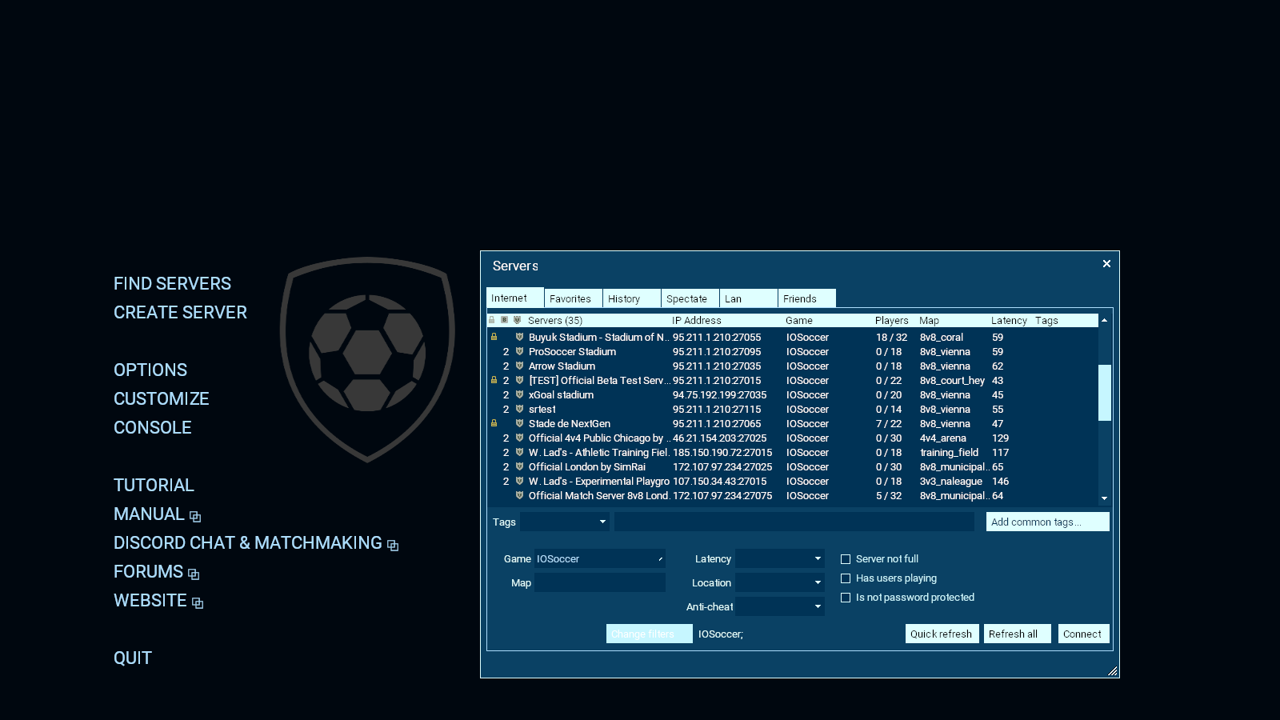Click the Connect button
Image resolution: width=1280 pixels, height=720 pixels.
coord(1084,634)
